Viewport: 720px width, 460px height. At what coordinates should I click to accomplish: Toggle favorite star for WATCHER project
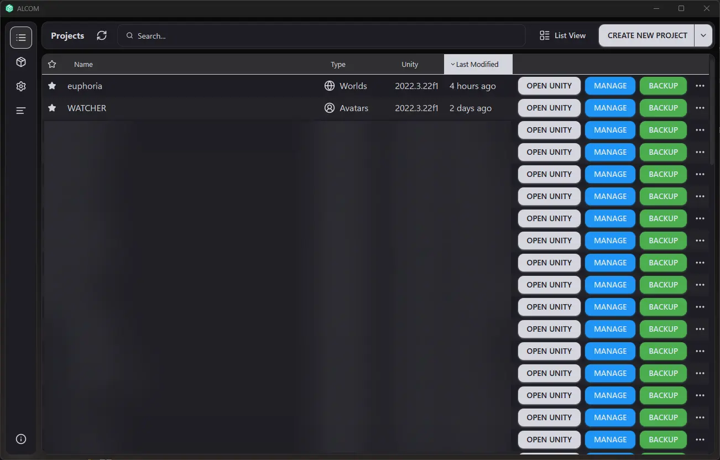pos(52,108)
